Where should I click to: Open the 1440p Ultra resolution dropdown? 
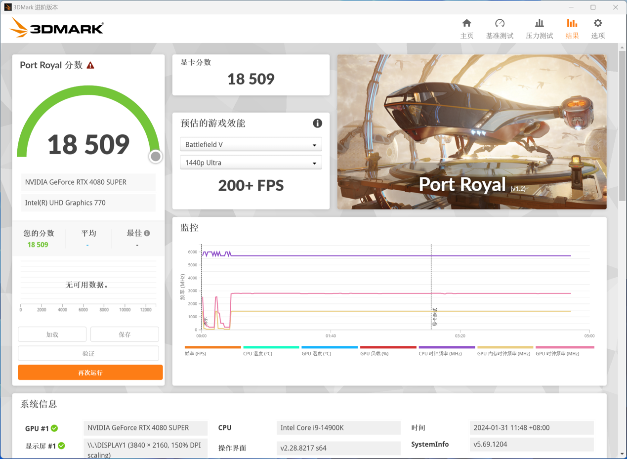pos(251,162)
